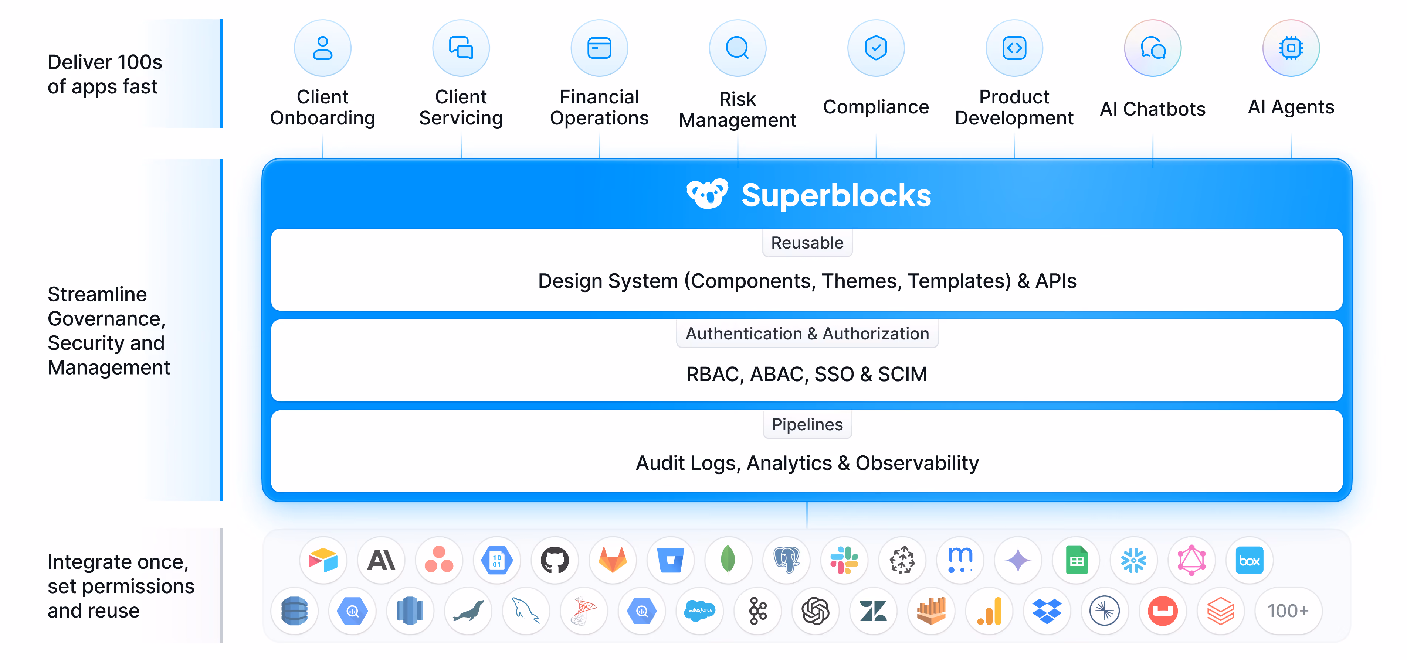
Task: Click the AI Agents label
Action: click(x=1291, y=107)
